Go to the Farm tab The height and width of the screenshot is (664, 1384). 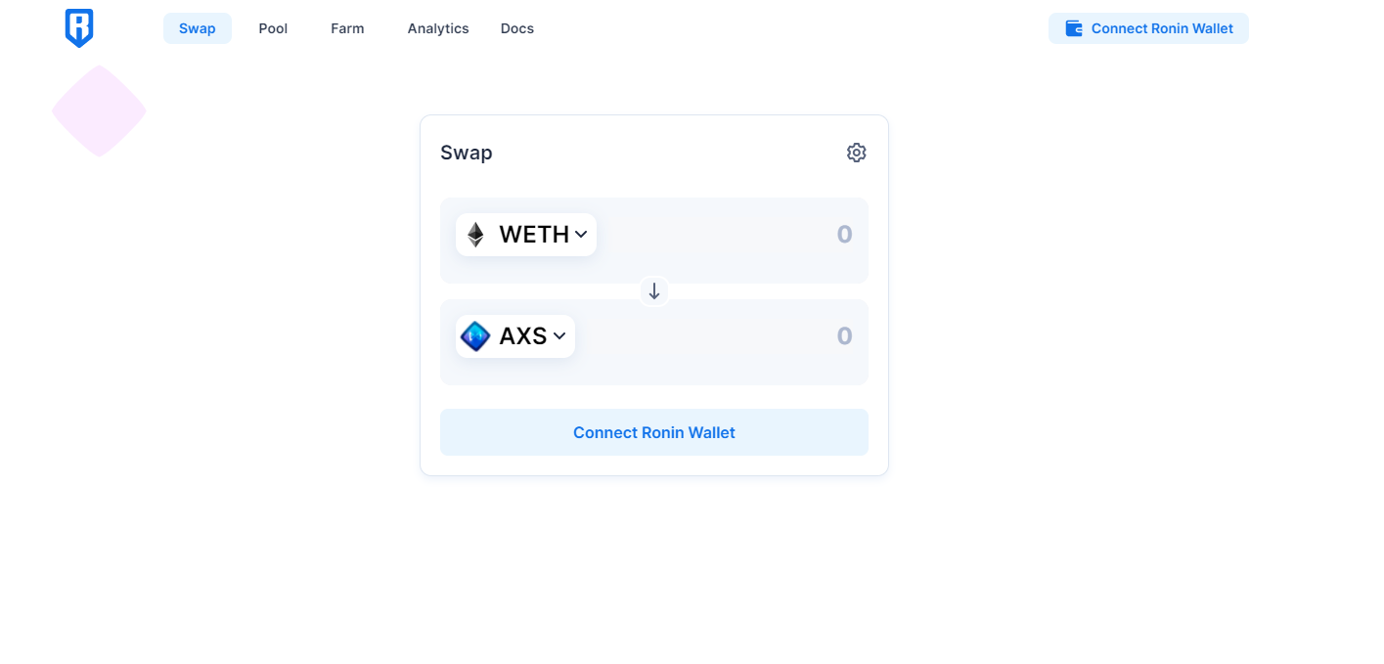347,28
